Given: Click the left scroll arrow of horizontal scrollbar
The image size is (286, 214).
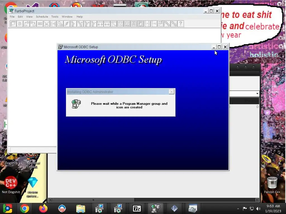Looking at the screenshot, I should (50, 200).
